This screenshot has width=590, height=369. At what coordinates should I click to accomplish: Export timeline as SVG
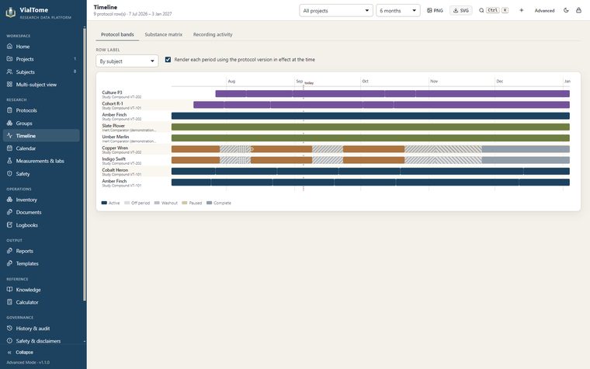(461, 11)
